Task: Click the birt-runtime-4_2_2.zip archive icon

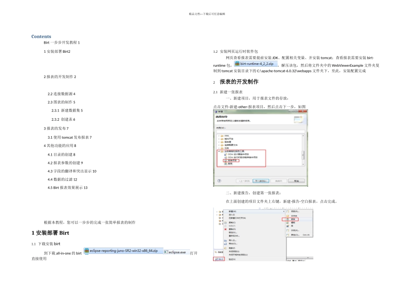Action: pos(237,64)
